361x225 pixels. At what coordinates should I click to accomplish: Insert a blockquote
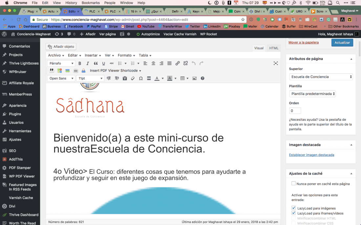pos(96,63)
